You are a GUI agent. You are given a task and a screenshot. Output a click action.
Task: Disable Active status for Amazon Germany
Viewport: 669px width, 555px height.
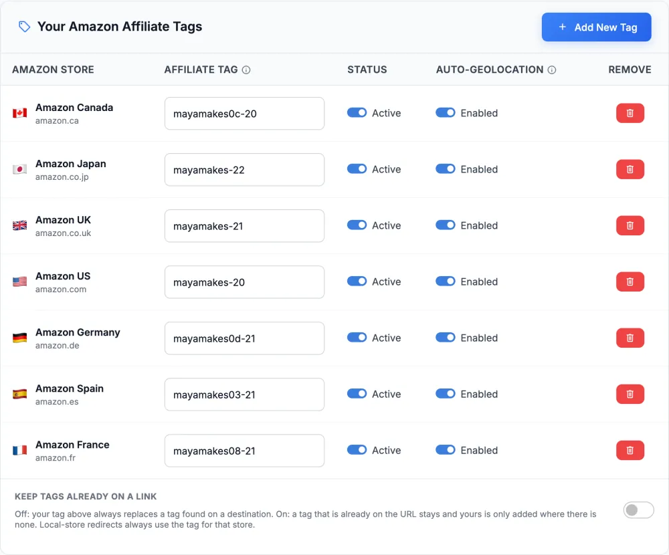pos(357,338)
